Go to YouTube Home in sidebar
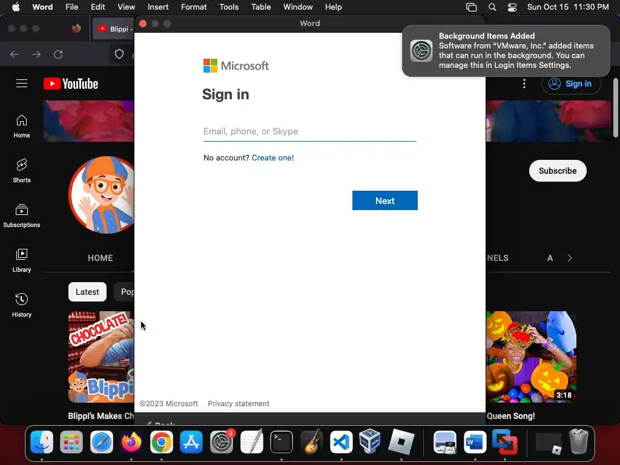This screenshot has height=465, width=620. pos(22,126)
